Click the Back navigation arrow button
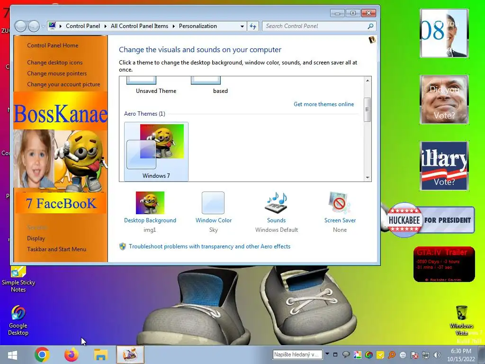485x364 pixels. (x=20, y=27)
